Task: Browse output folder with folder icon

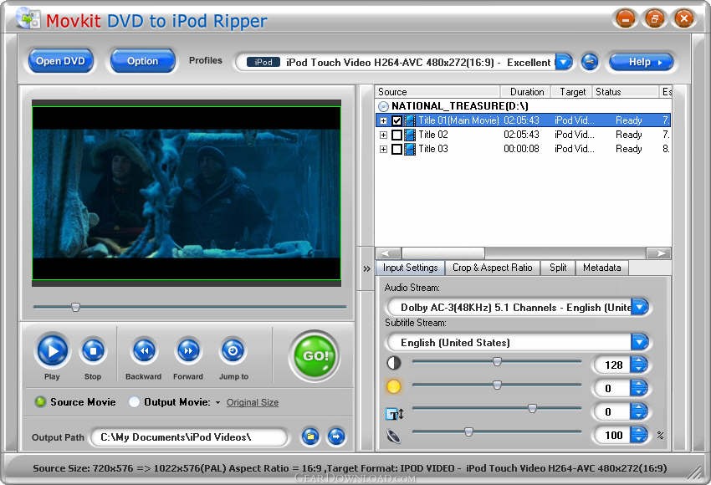Action: (310, 436)
